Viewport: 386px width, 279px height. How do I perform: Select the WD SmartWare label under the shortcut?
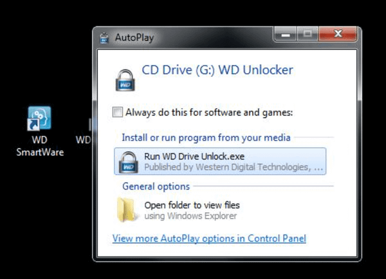[x=39, y=145]
